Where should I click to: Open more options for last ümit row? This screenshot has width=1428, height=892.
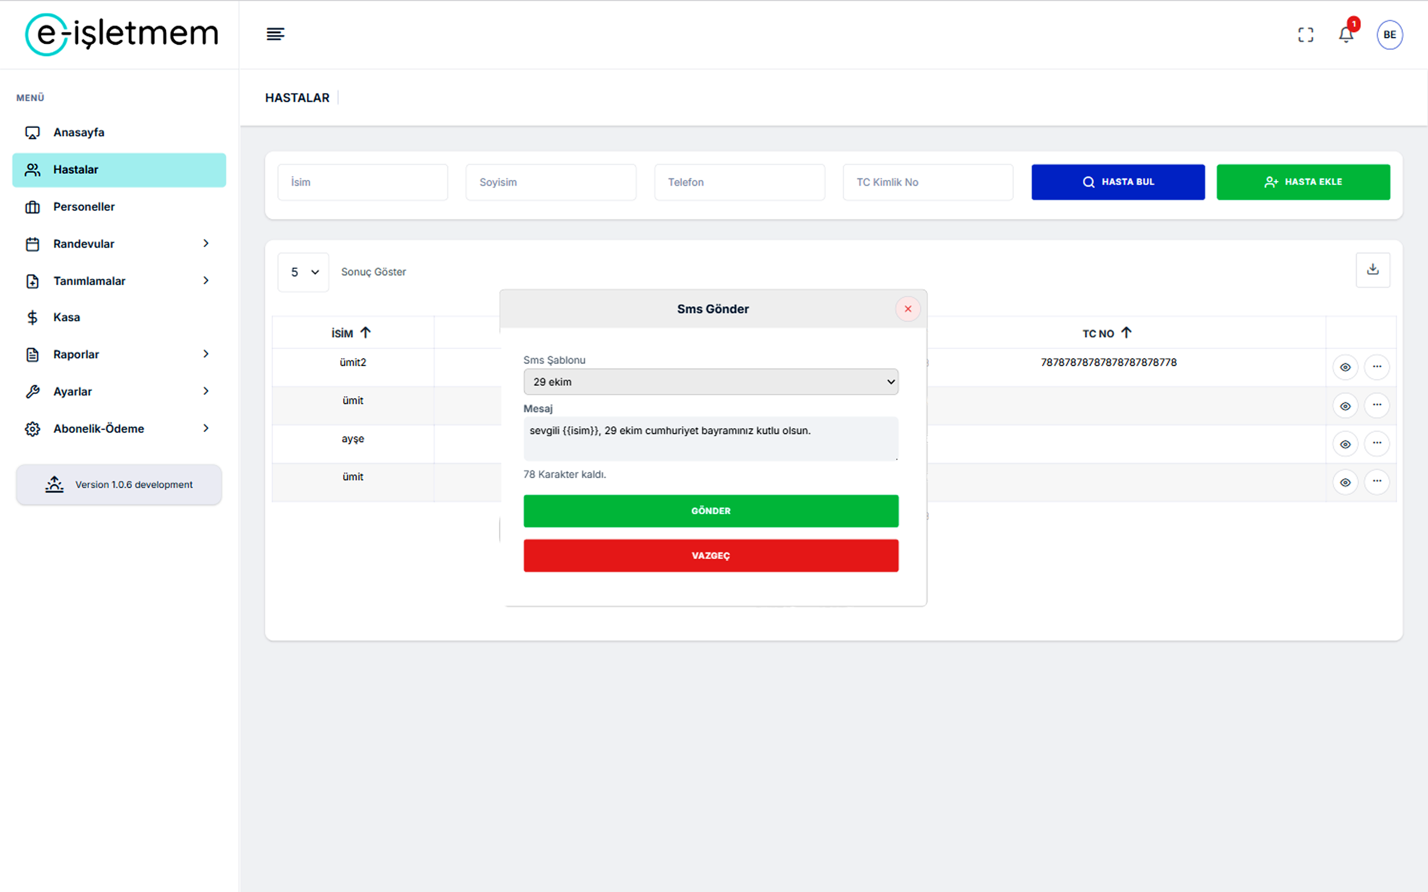click(x=1377, y=482)
